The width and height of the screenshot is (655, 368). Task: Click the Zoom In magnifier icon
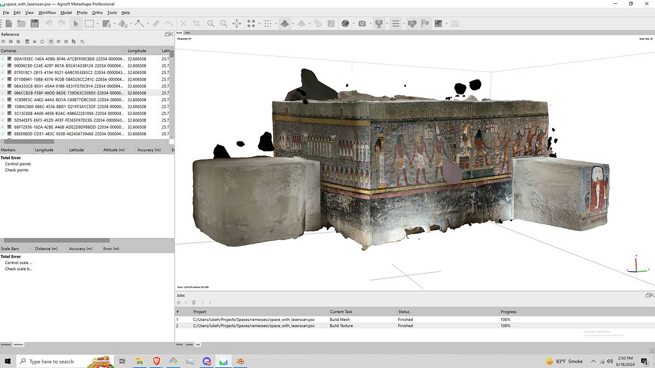(211, 24)
